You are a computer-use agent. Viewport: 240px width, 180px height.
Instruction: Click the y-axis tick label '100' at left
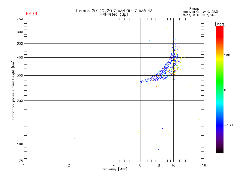[x=20, y=144]
